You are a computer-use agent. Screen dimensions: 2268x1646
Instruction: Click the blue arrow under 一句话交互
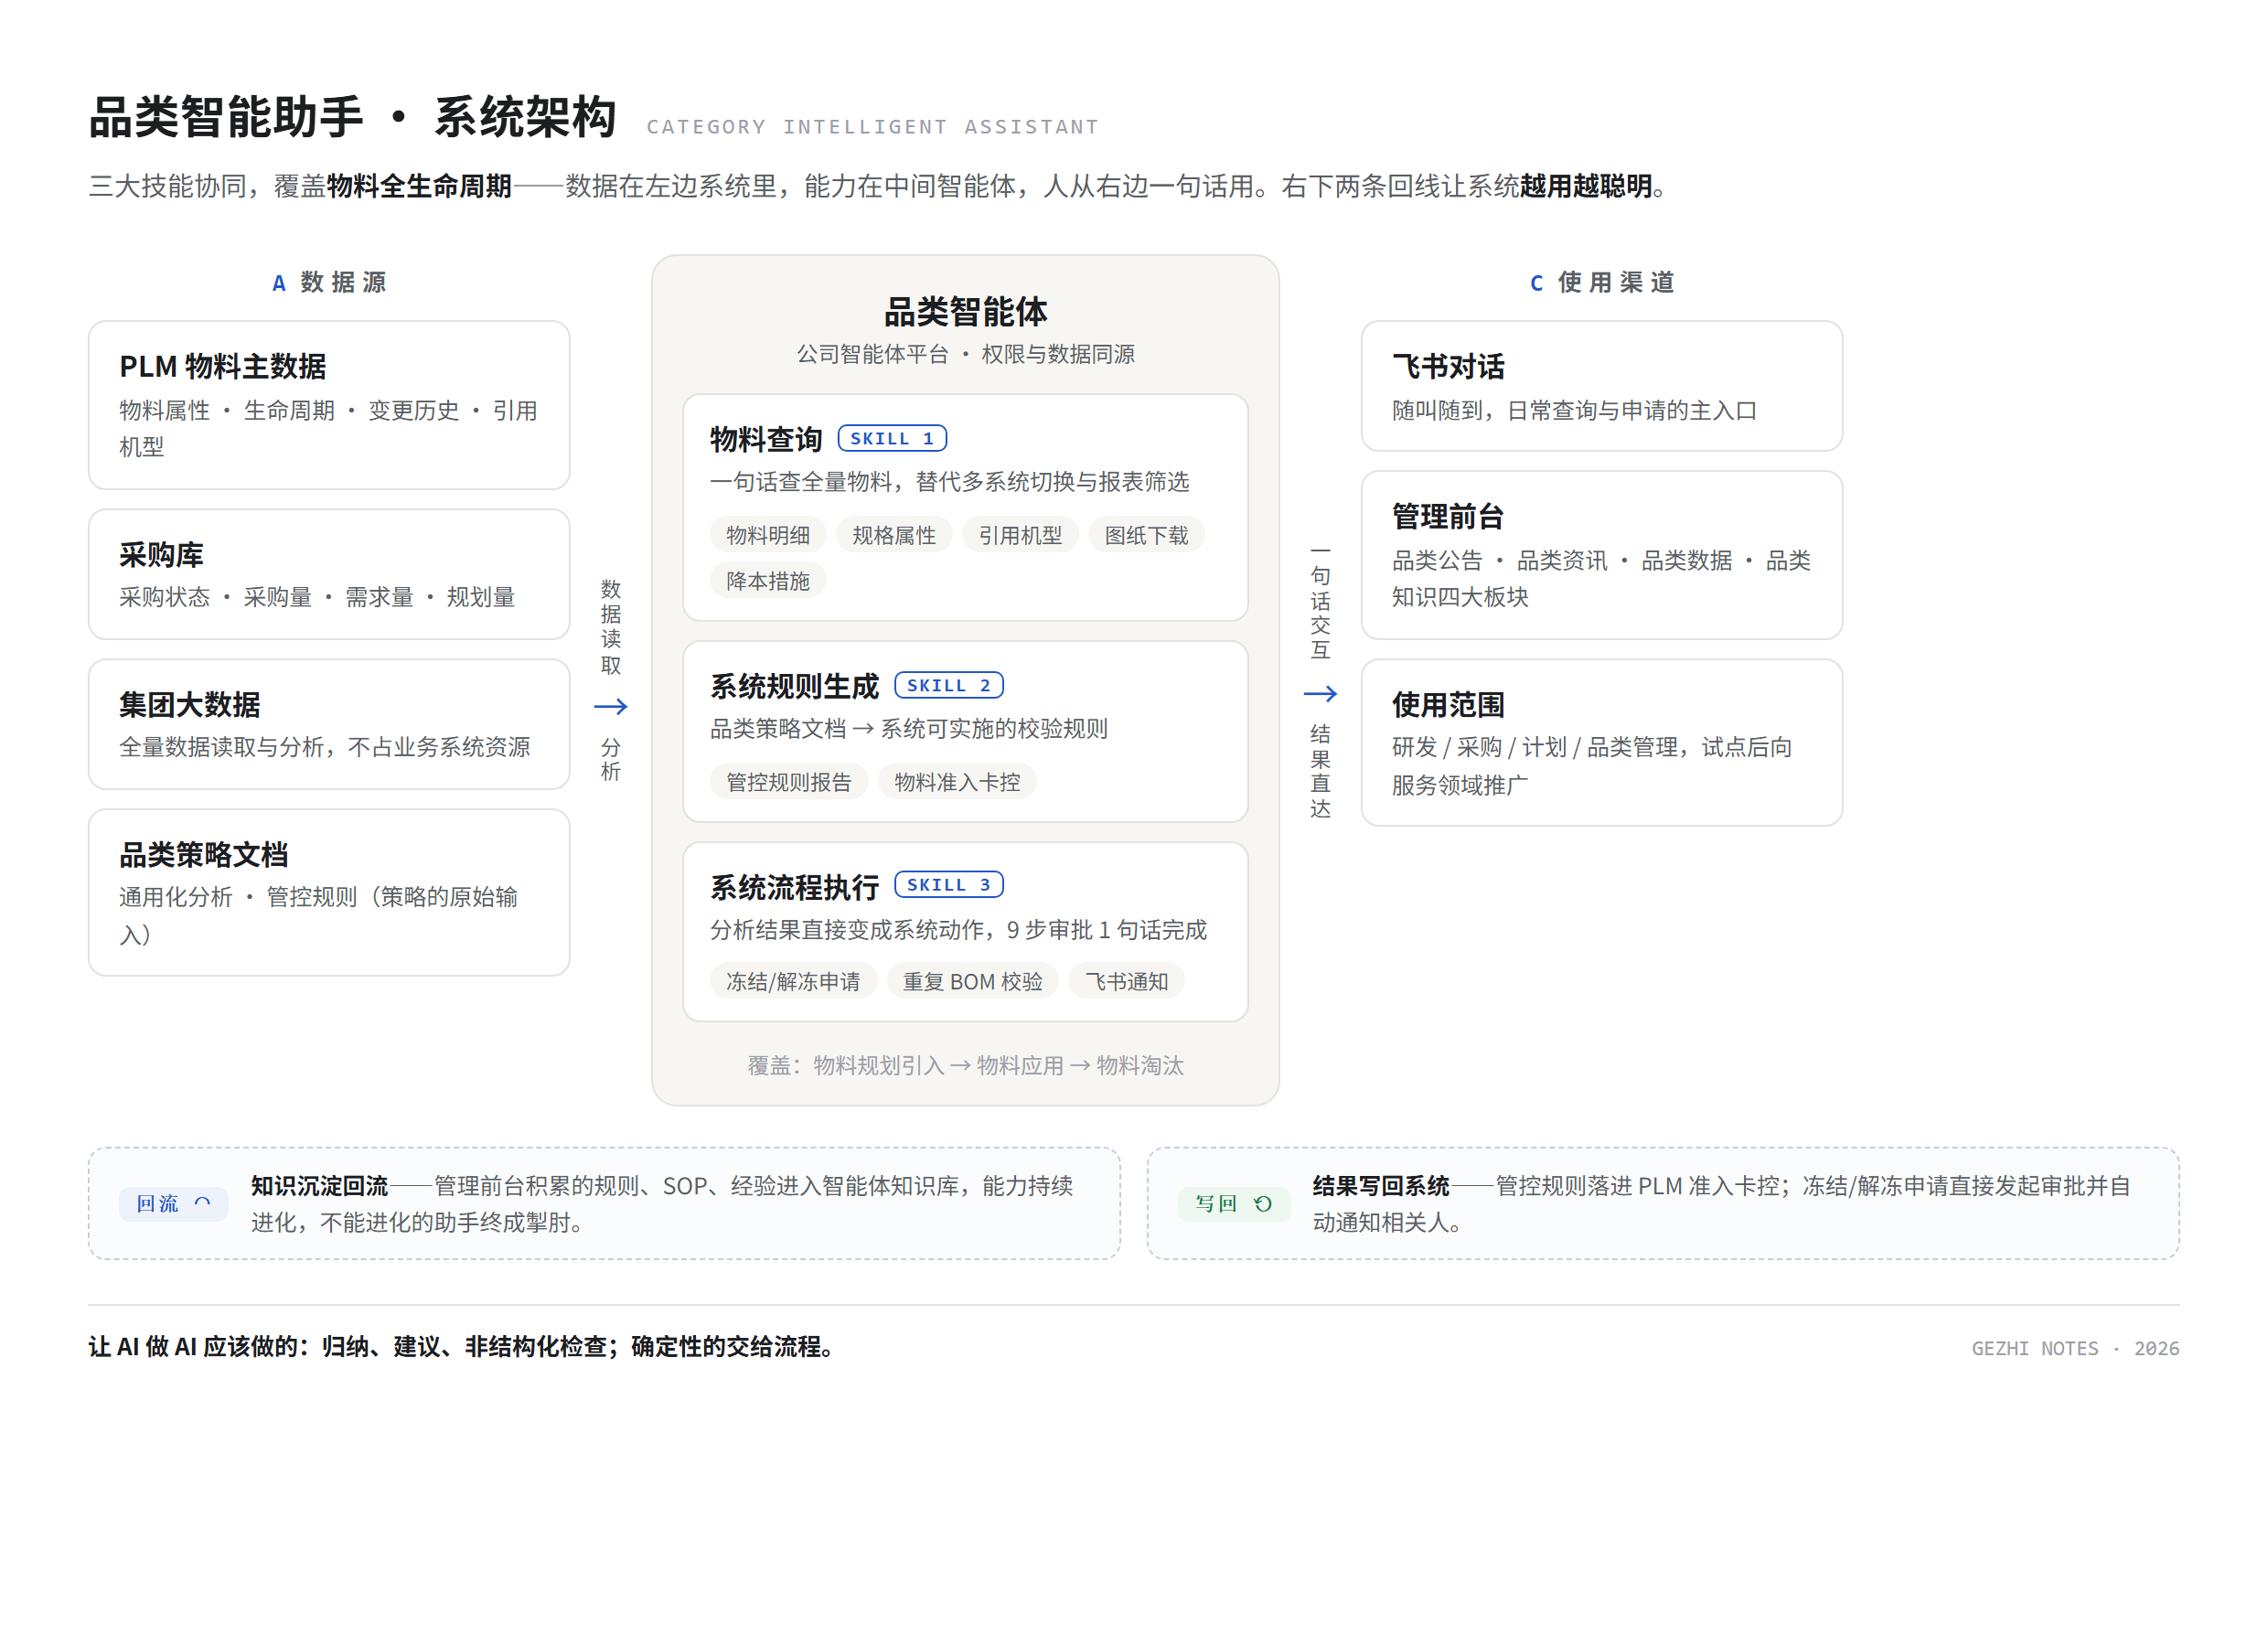point(1320,693)
